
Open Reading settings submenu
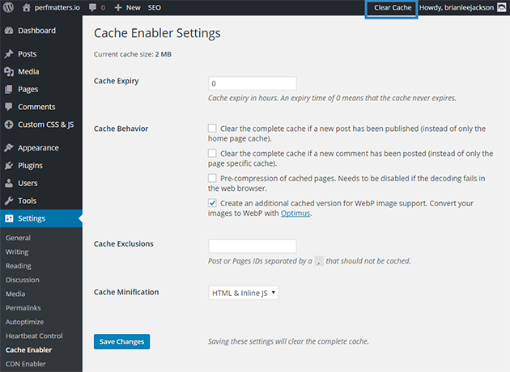18,266
